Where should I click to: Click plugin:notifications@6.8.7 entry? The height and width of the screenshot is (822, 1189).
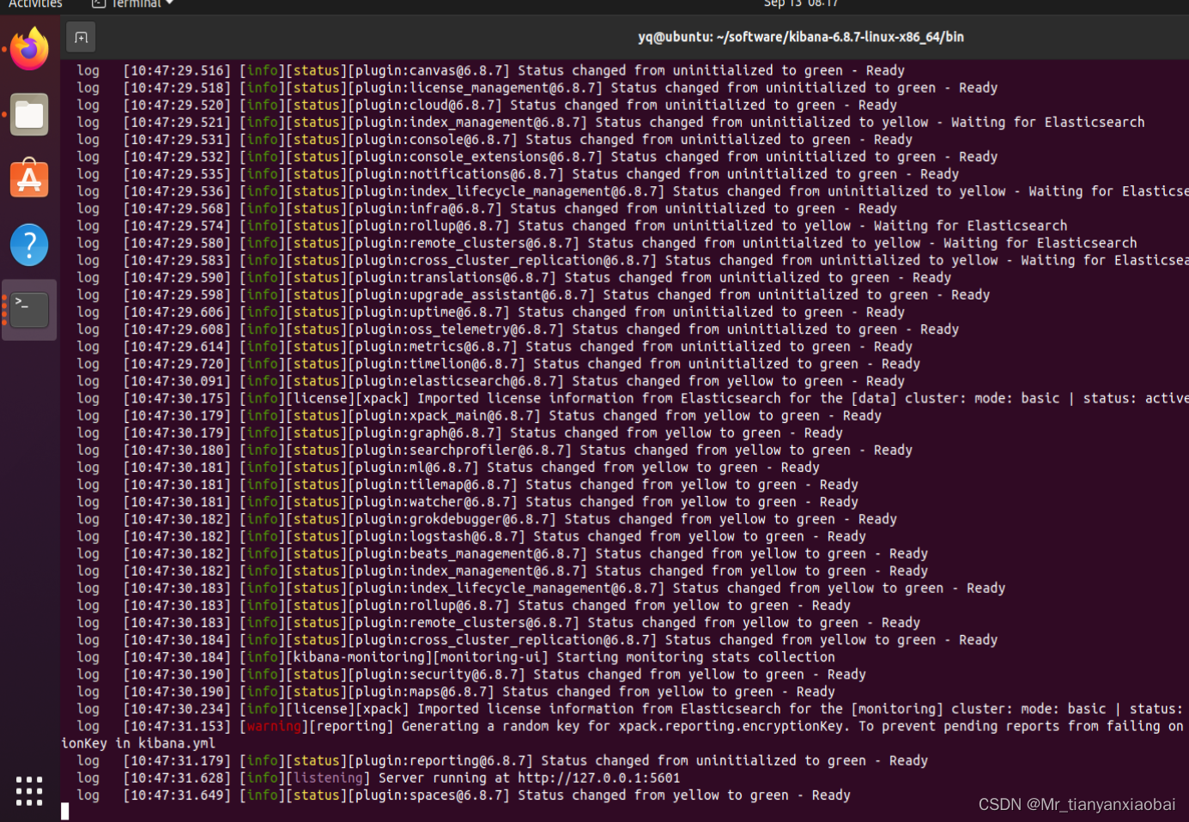tap(459, 174)
